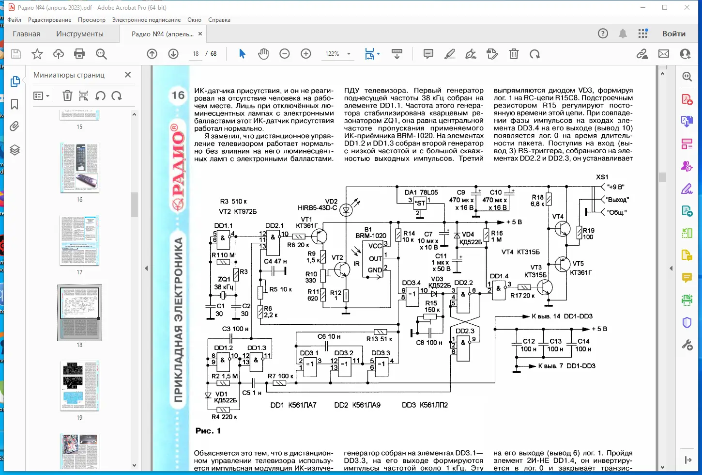Open the notifications bell
Screen dimensions: 702x475
click(x=623, y=33)
